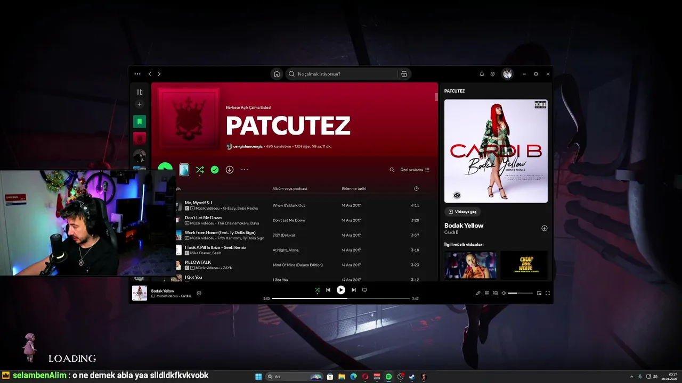682x383 pixels.
Task: Click the 'Videoya geç' button
Action: [462, 212]
